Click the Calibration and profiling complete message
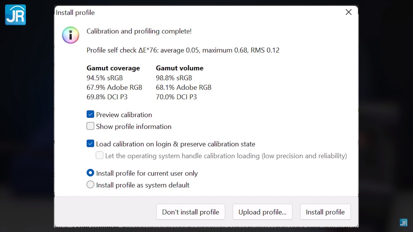Image resolution: width=413 pixels, height=232 pixels. 139,31
